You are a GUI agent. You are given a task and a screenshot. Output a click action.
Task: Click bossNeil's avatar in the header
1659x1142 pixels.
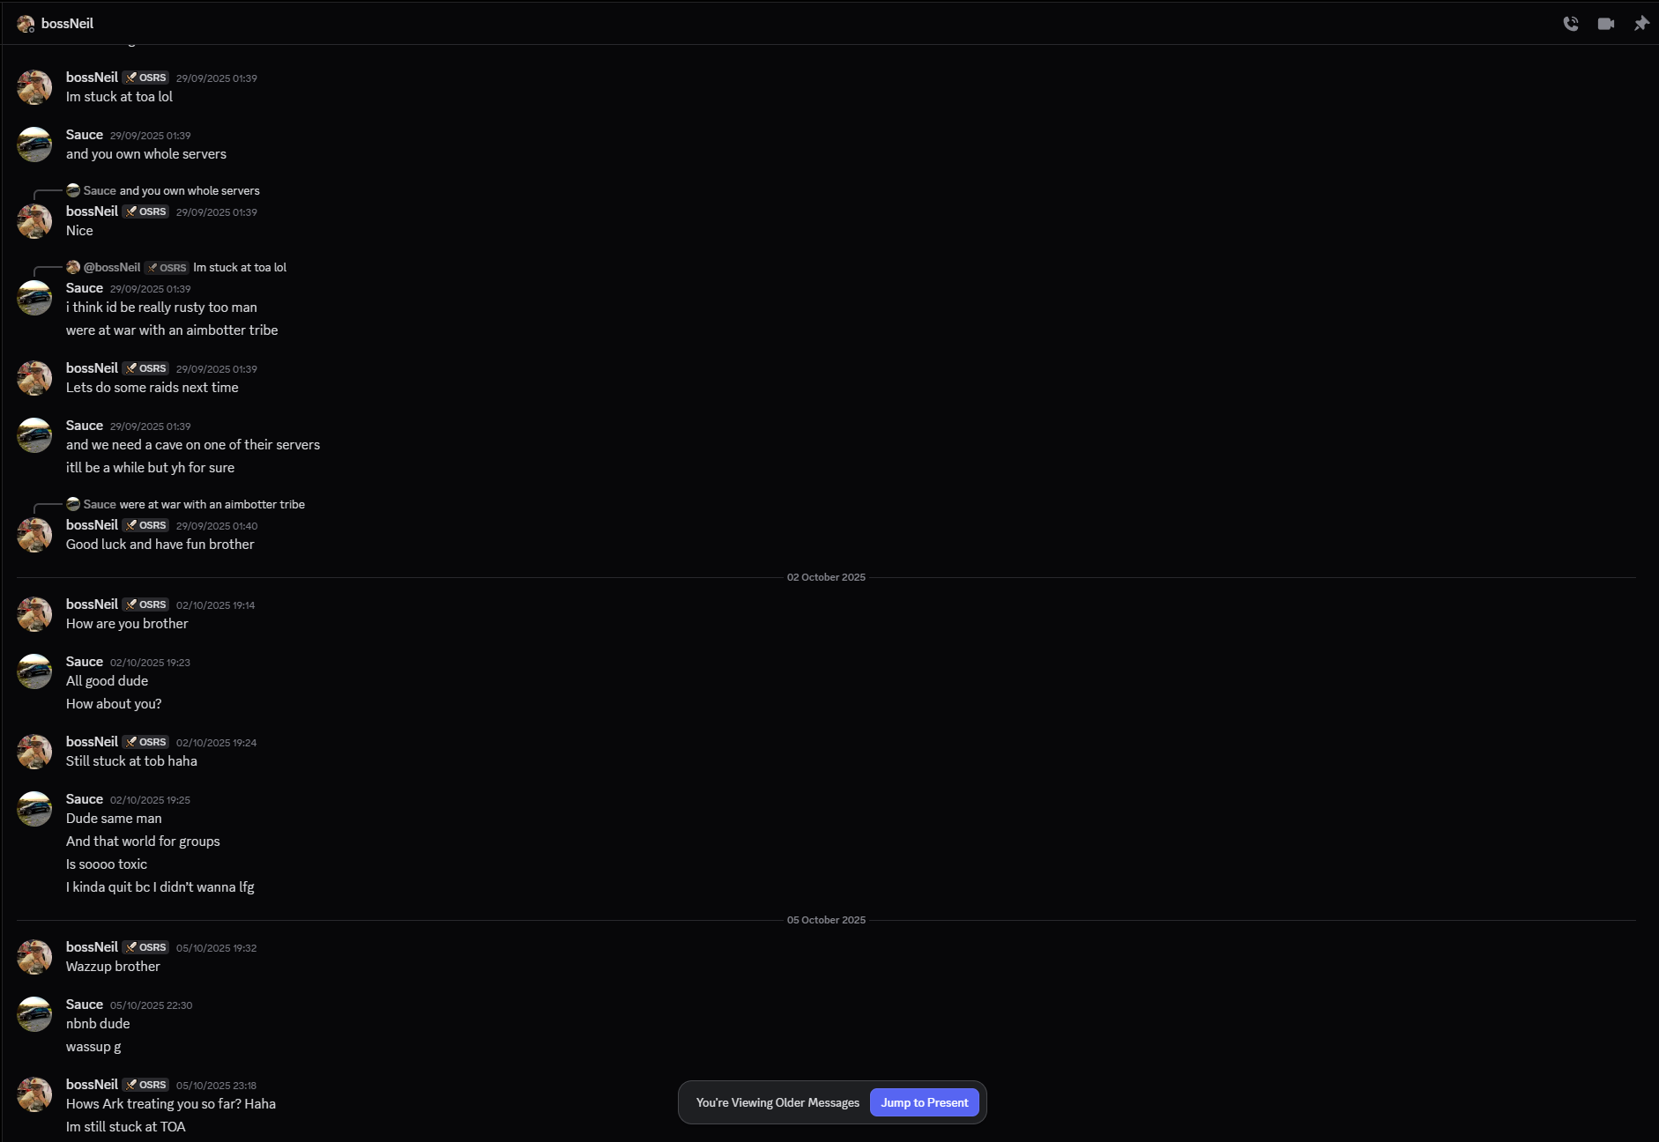click(26, 24)
